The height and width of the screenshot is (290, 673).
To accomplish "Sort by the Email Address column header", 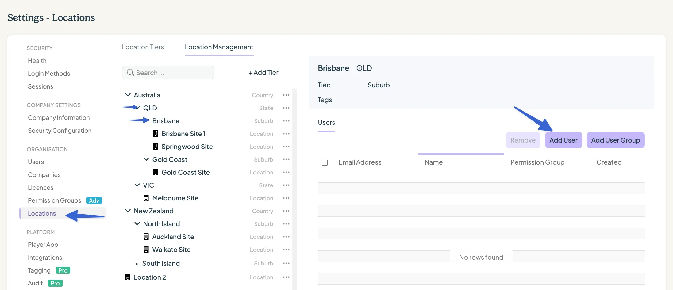I will (x=360, y=162).
